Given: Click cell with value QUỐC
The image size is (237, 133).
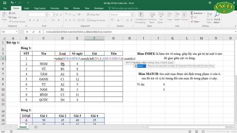Looking at the screenshot, I should [x=44, y=100].
